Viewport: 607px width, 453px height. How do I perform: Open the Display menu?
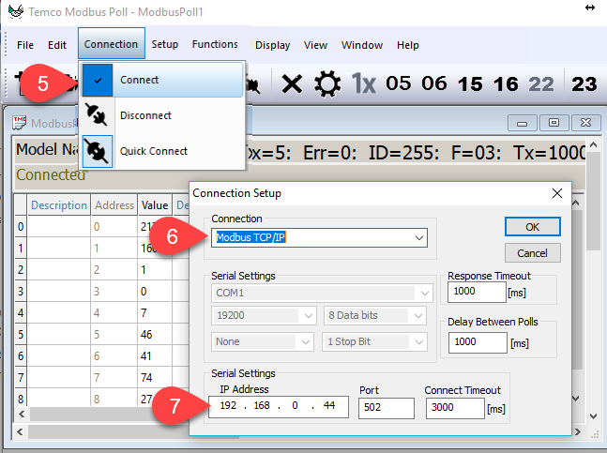272,45
